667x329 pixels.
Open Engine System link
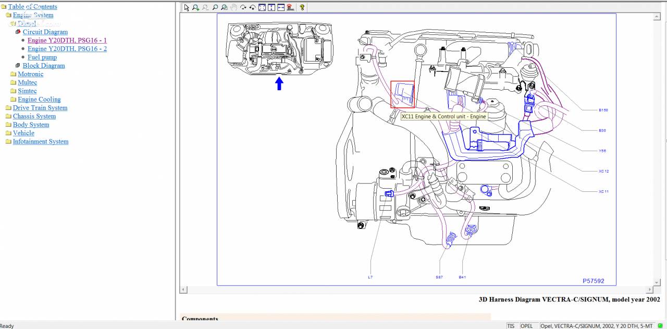[33, 15]
